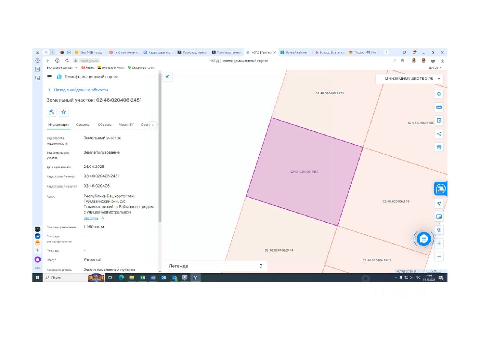
Task: Open the taskbar clock and date
Action: point(429,278)
